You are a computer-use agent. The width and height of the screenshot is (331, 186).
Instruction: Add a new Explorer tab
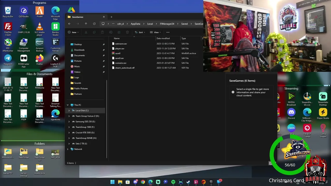click(111, 17)
